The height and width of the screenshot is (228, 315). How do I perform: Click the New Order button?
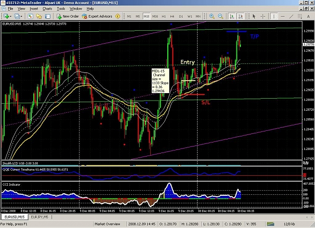68,16
